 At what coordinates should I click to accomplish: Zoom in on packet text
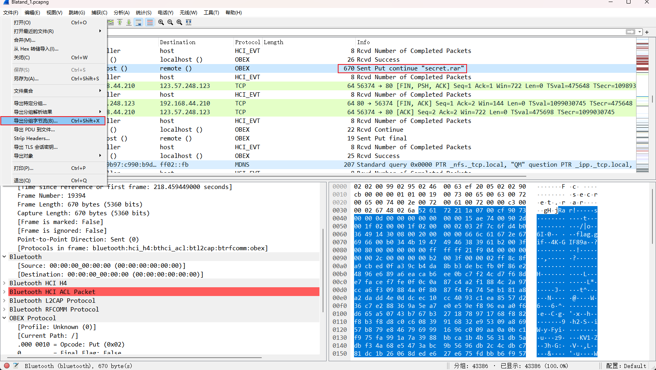point(161,22)
